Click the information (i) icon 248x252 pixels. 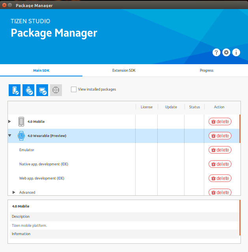click(x=236, y=52)
